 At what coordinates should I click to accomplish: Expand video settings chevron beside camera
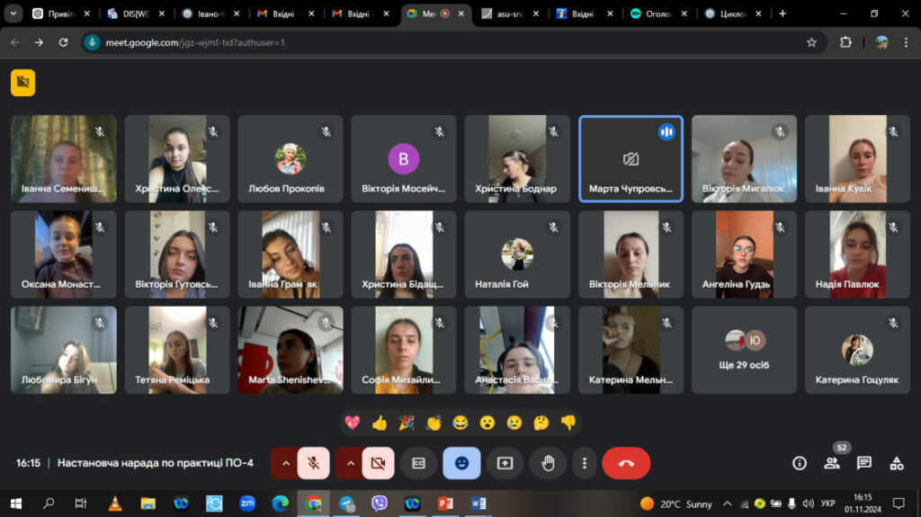coord(350,463)
